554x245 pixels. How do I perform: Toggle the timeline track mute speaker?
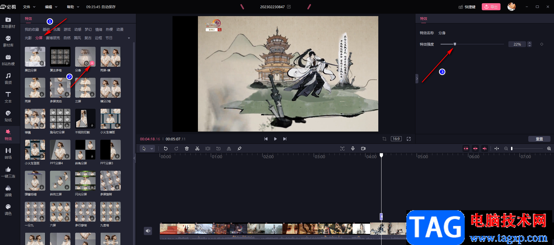(148, 231)
